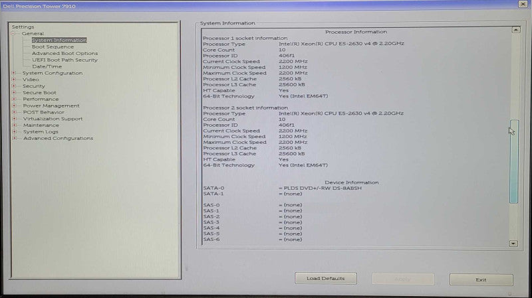Expand the System Configuration node
The image size is (532, 298).
(14, 73)
